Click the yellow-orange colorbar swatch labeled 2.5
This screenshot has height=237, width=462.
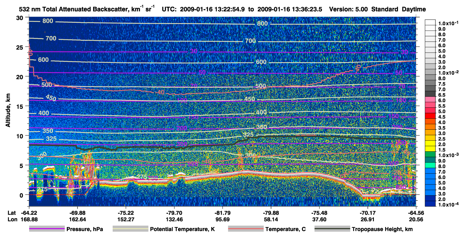click(x=431, y=138)
